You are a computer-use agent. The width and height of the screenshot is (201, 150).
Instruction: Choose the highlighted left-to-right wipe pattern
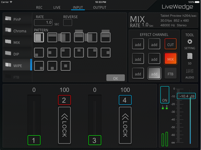tap(39, 37)
